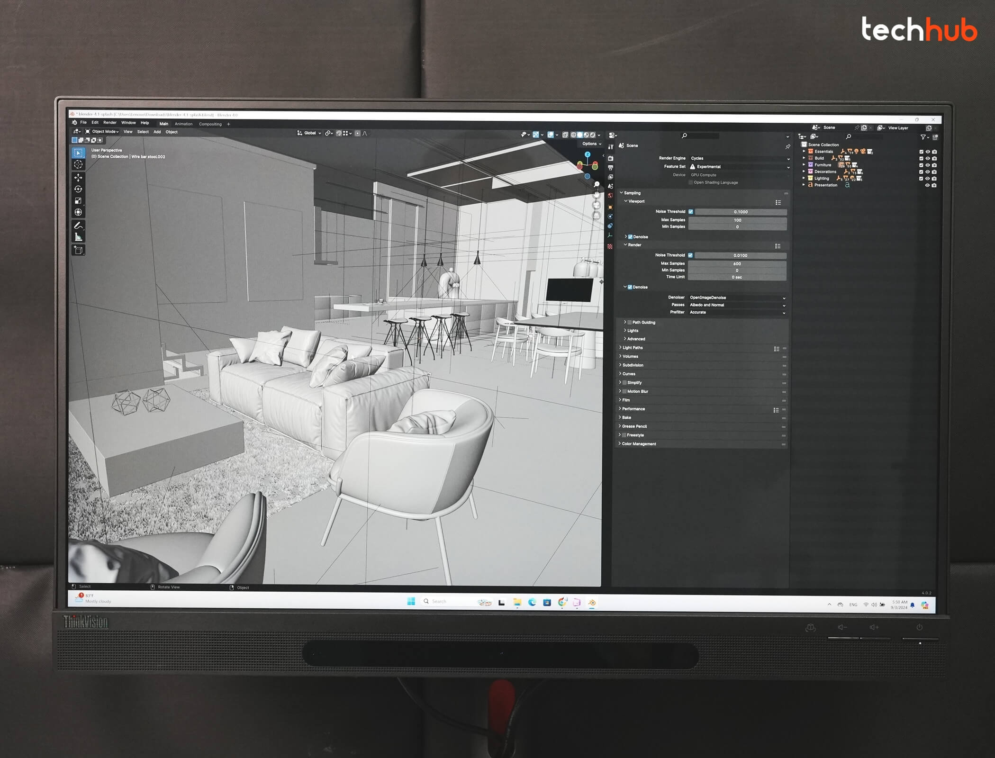Select the 3D Cursor tool

click(x=78, y=164)
